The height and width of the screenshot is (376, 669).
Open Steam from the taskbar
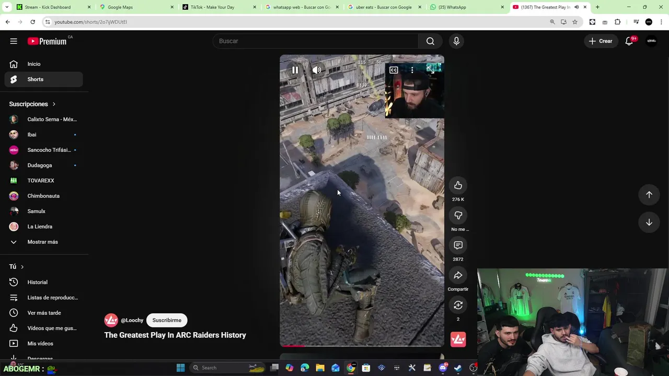point(458,368)
